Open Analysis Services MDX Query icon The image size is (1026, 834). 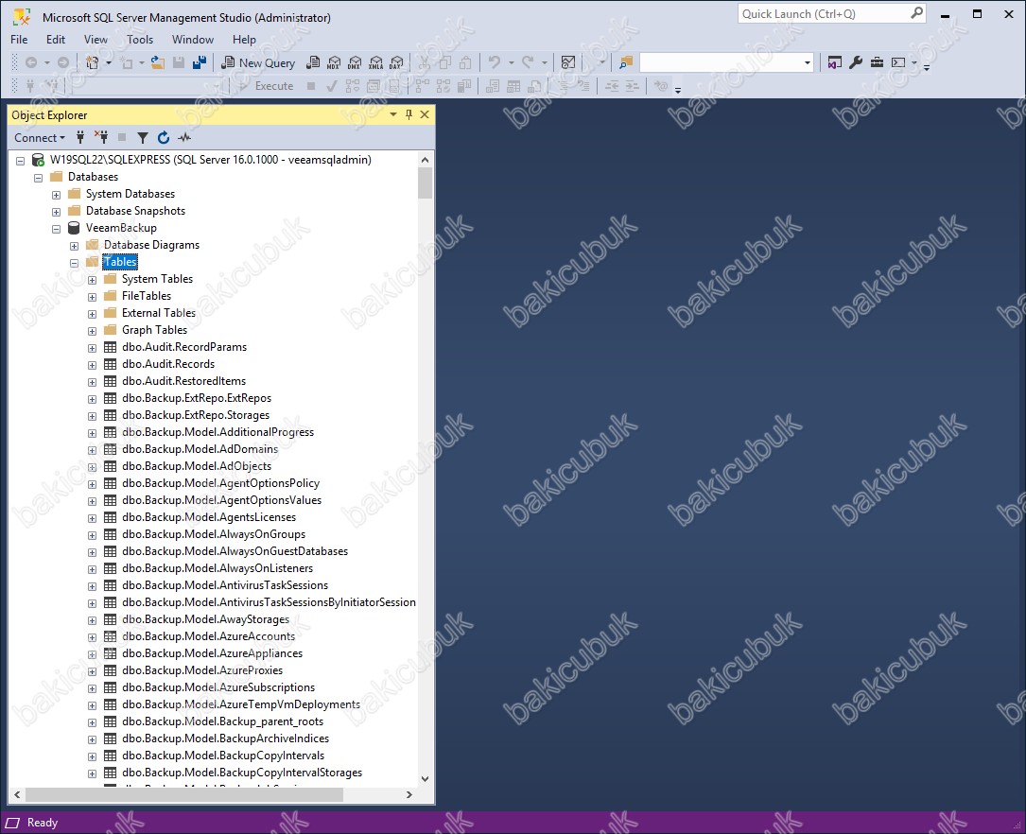(x=334, y=62)
